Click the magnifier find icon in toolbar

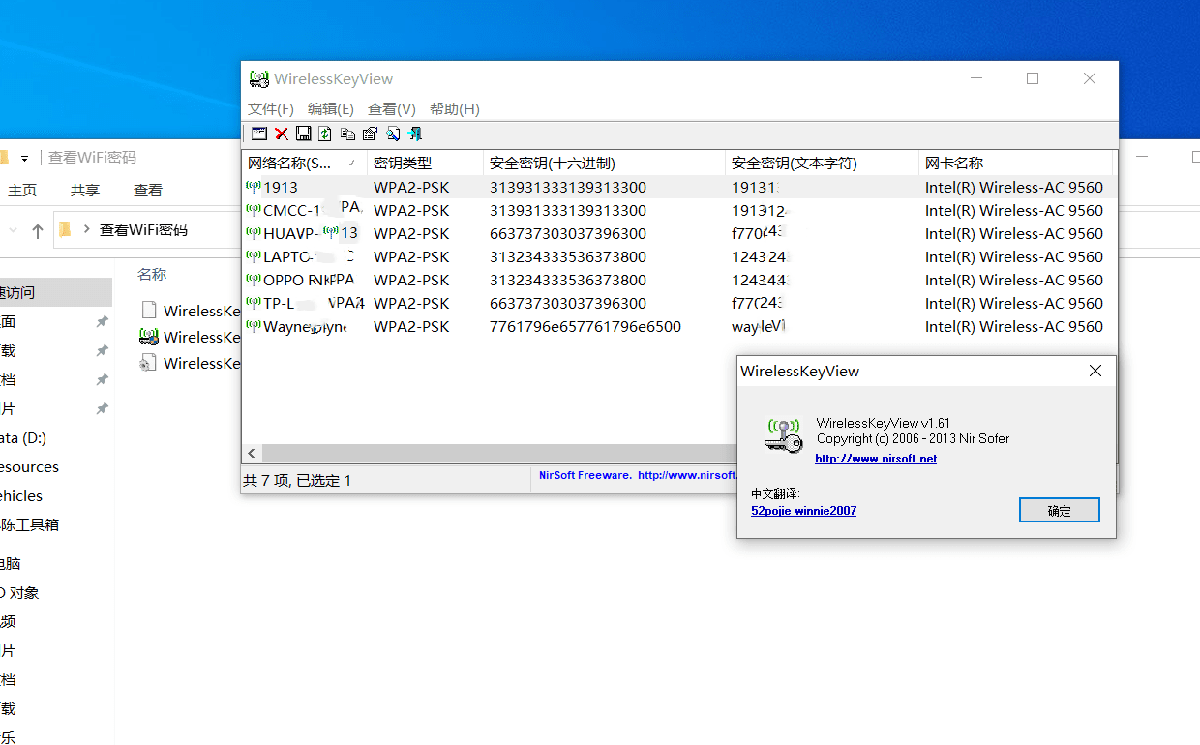point(393,134)
